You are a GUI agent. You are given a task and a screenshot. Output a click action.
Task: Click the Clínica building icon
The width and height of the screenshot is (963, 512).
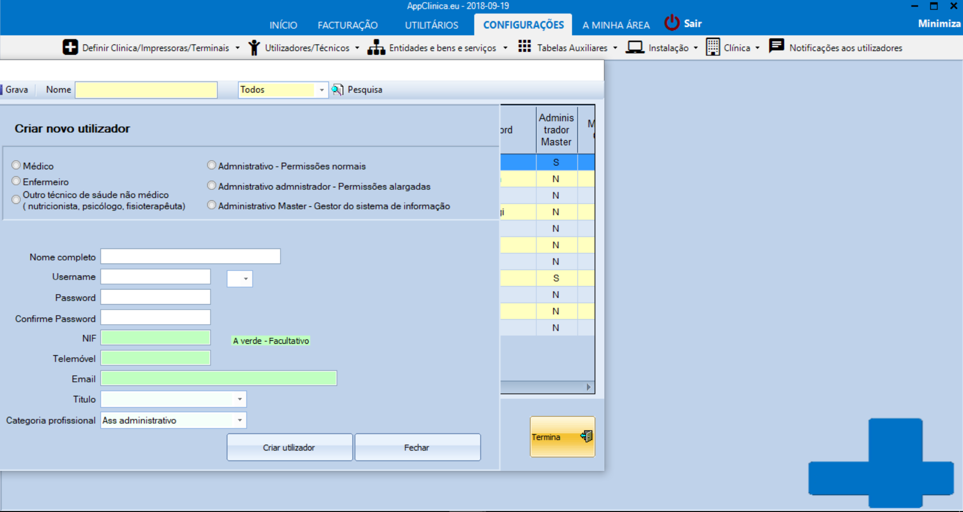713,47
